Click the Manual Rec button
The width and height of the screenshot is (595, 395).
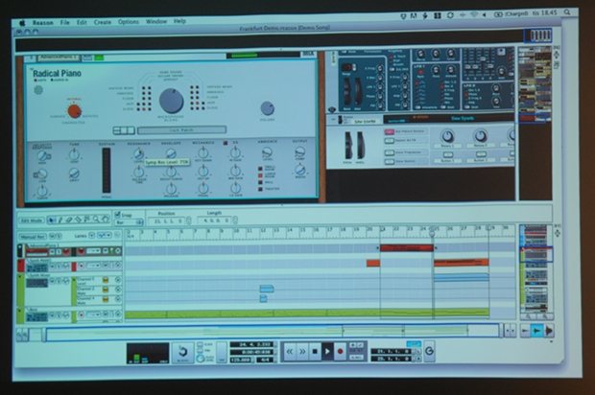(33, 237)
